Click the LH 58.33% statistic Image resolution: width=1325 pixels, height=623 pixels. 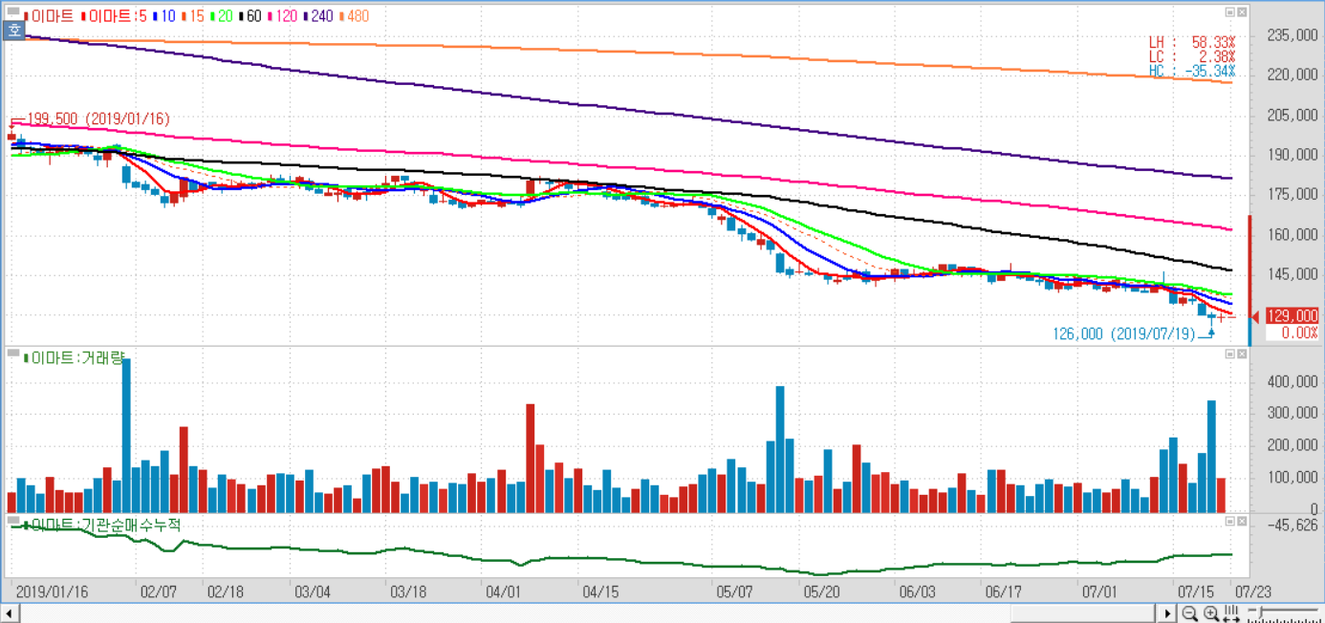tap(1191, 43)
